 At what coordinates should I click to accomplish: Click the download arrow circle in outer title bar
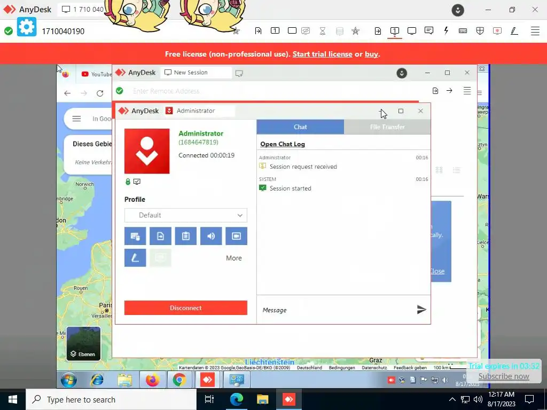pyautogui.click(x=458, y=10)
